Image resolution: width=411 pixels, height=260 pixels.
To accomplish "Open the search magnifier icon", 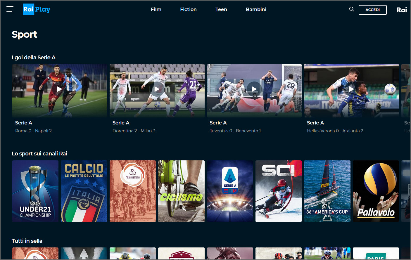I will coord(352,9).
